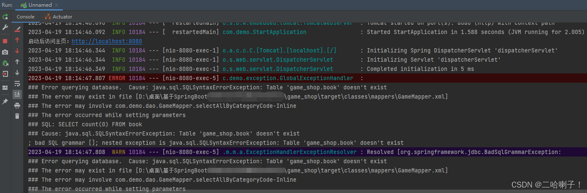This screenshot has height=193, width=587.
Task: Click 'Completed initialization in 5 ms' message
Action: (421, 69)
